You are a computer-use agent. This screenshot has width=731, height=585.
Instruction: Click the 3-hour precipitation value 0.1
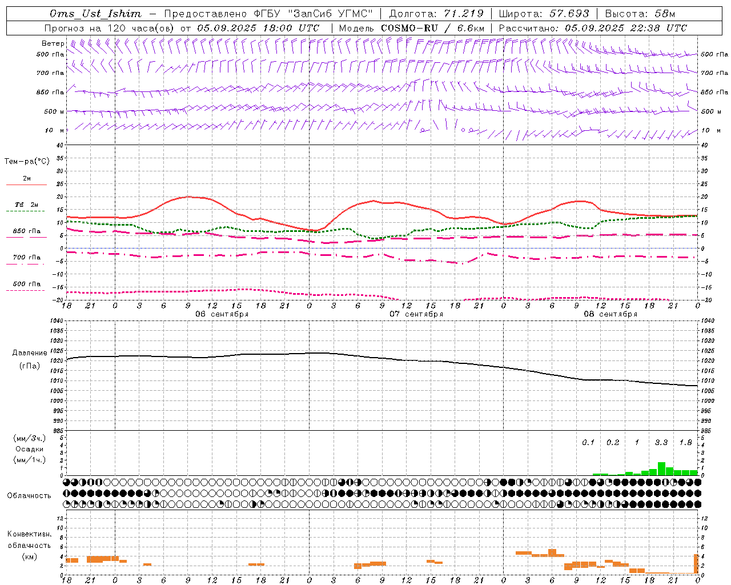coord(588,443)
